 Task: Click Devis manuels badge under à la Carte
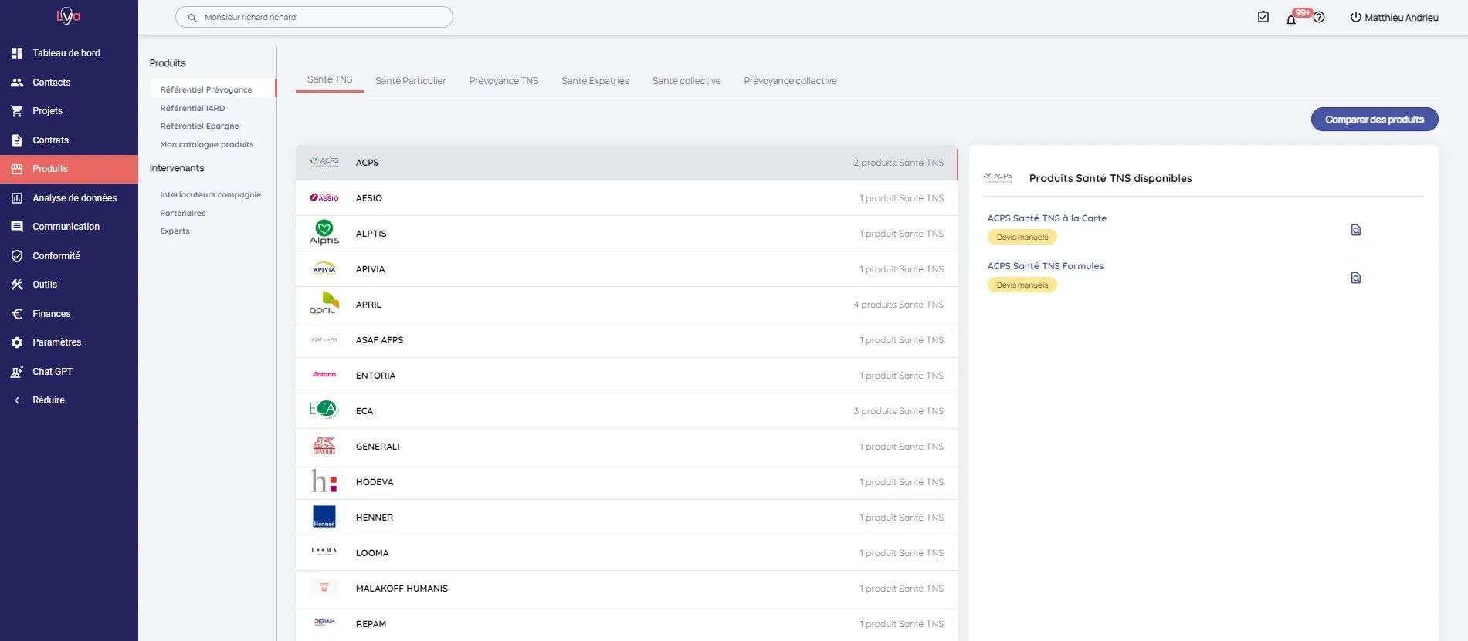[x=1022, y=238]
